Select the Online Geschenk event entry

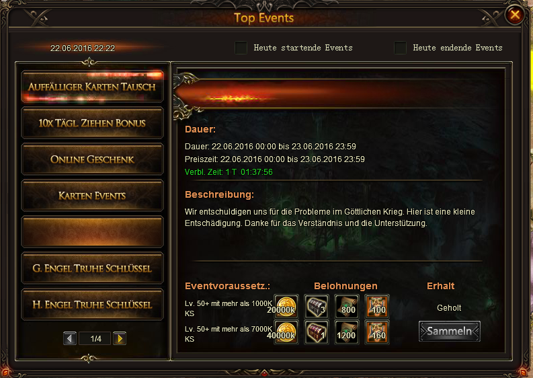click(92, 159)
